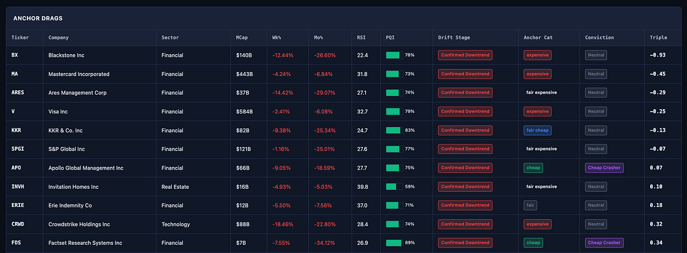Viewport: 687px width, 253px height.
Task: Click Invitation Homes Inc company name
Action: (73, 186)
